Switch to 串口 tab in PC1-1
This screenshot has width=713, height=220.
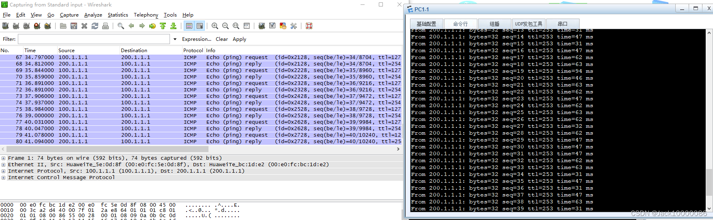[x=563, y=24]
